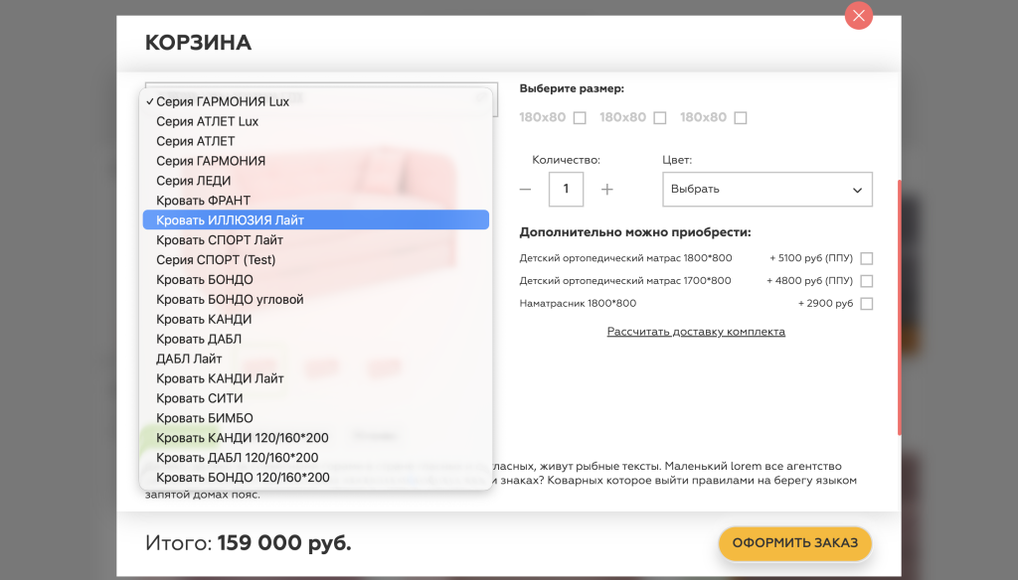The height and width of the screenshot is (580, 1018).
Task: Click the quantity input showing "1"
Action: click(x=566, y=189)
